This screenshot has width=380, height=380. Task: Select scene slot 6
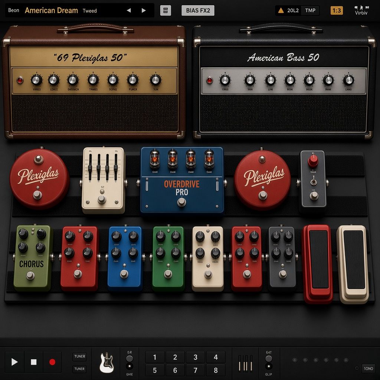click(x=175, y=370)
